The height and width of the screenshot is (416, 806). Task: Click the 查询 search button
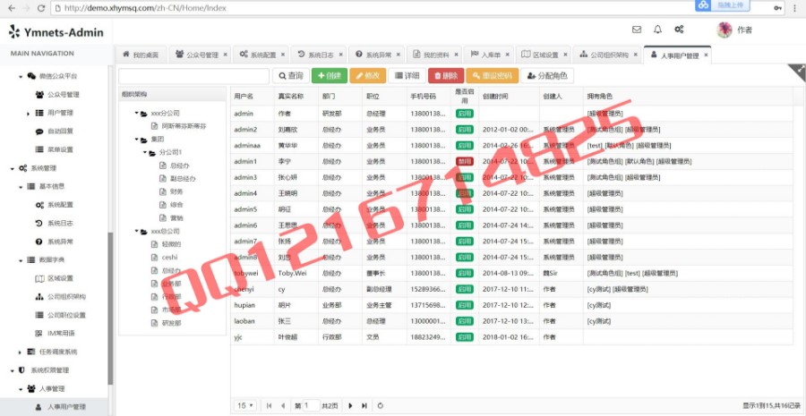(291, 76)
